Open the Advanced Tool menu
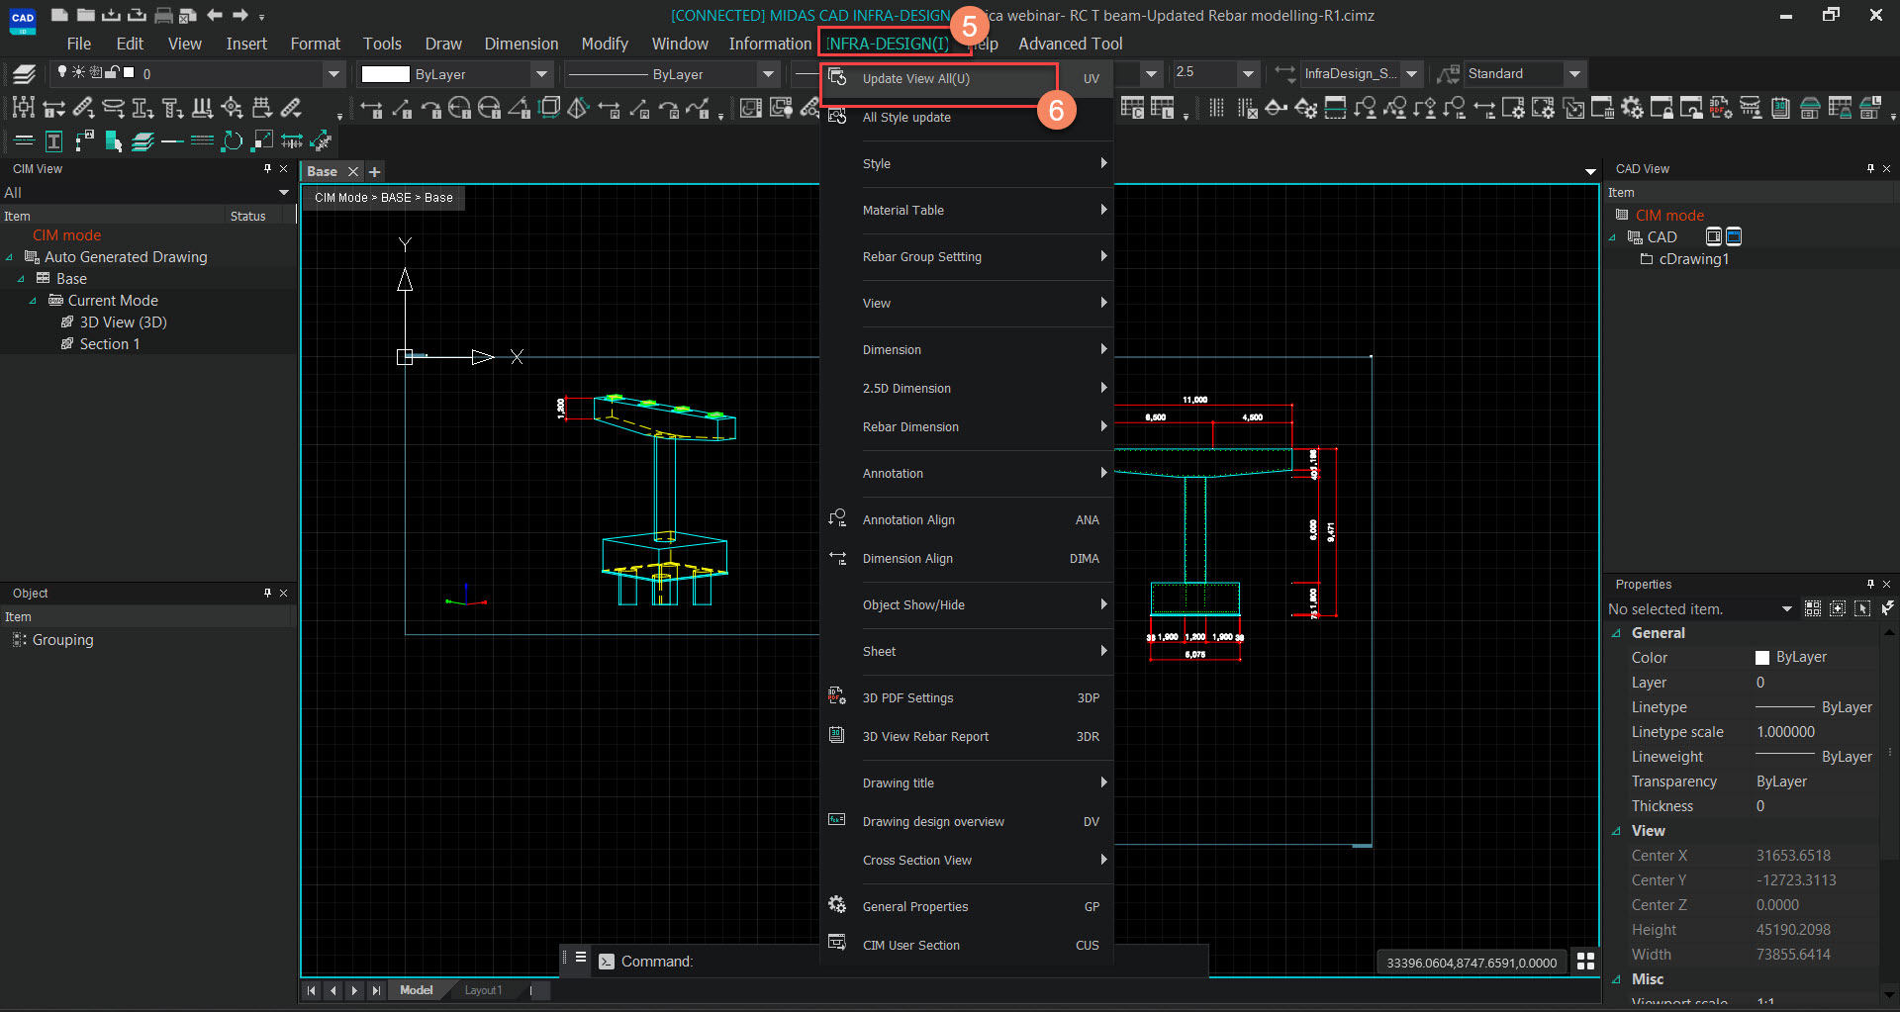 1070,44
